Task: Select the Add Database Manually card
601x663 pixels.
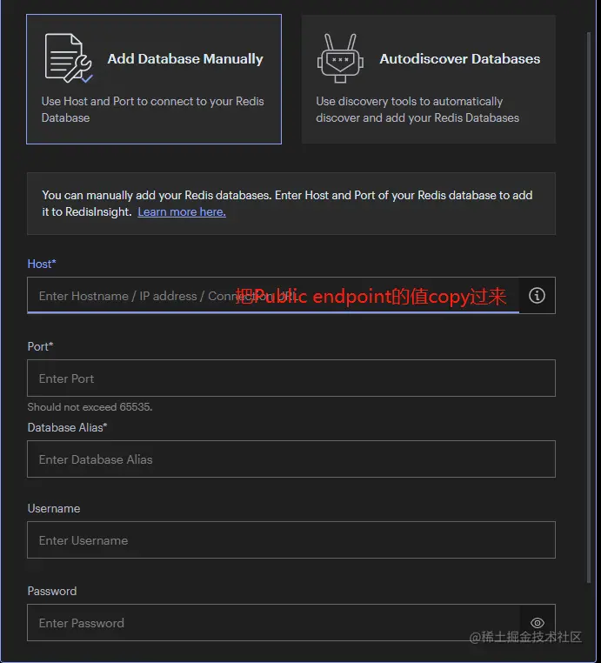Action: pos(154,79)
